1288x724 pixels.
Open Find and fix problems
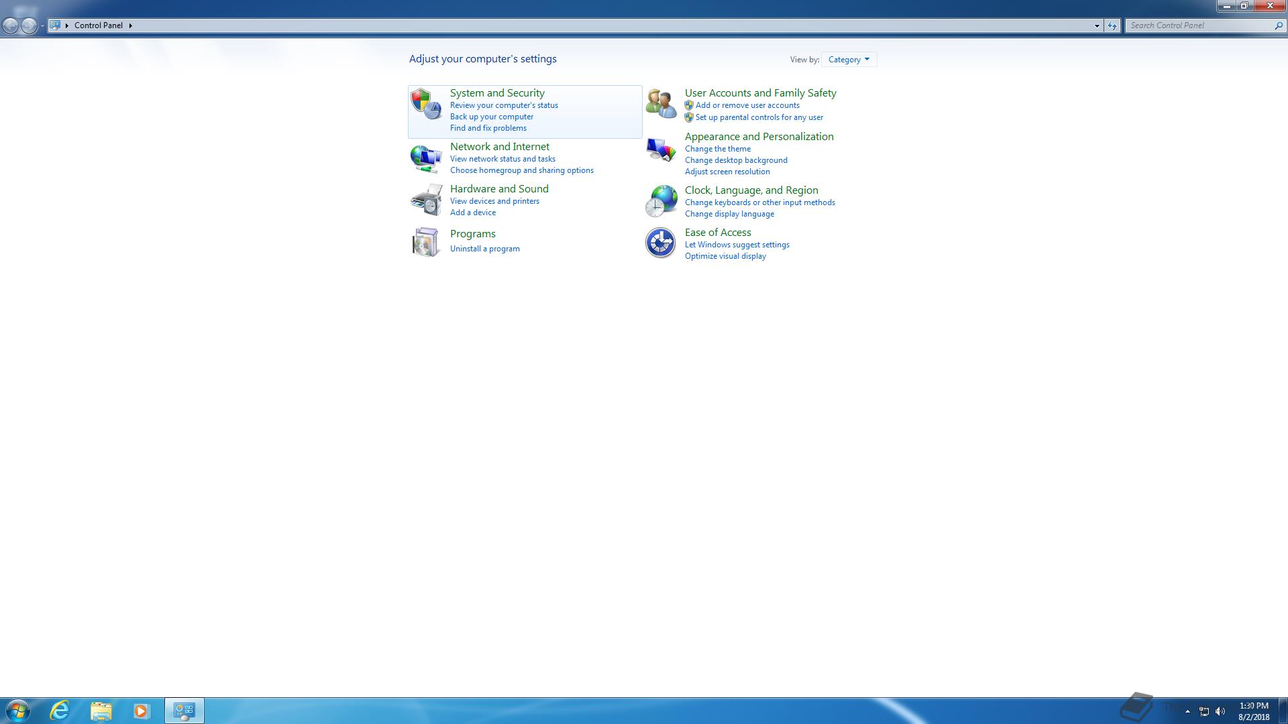pyautogui.click(x=488, y=128)
